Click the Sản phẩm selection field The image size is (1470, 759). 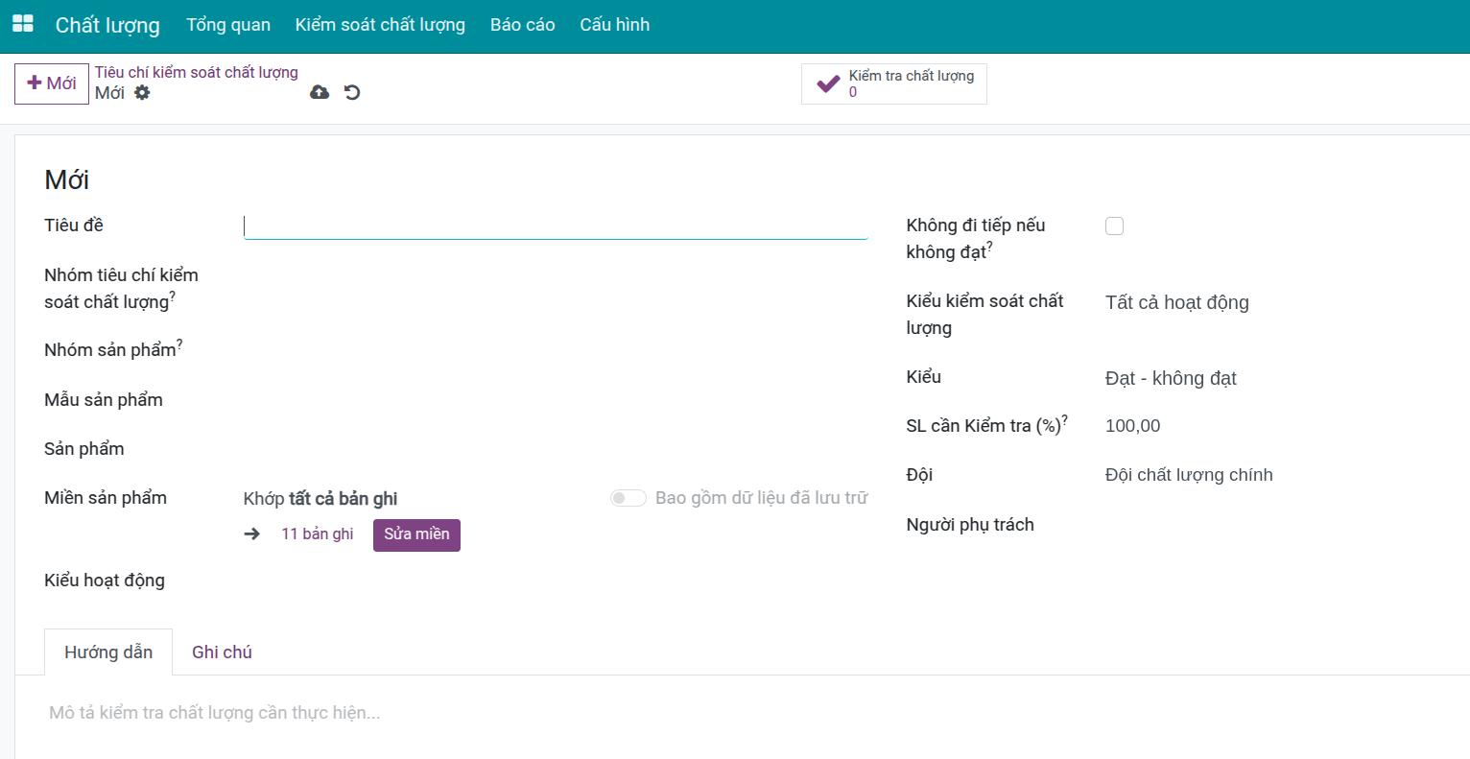(556, 449)
